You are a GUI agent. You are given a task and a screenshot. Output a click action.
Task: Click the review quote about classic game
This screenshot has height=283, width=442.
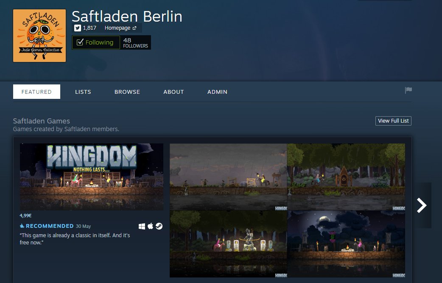tap(75, 239)
